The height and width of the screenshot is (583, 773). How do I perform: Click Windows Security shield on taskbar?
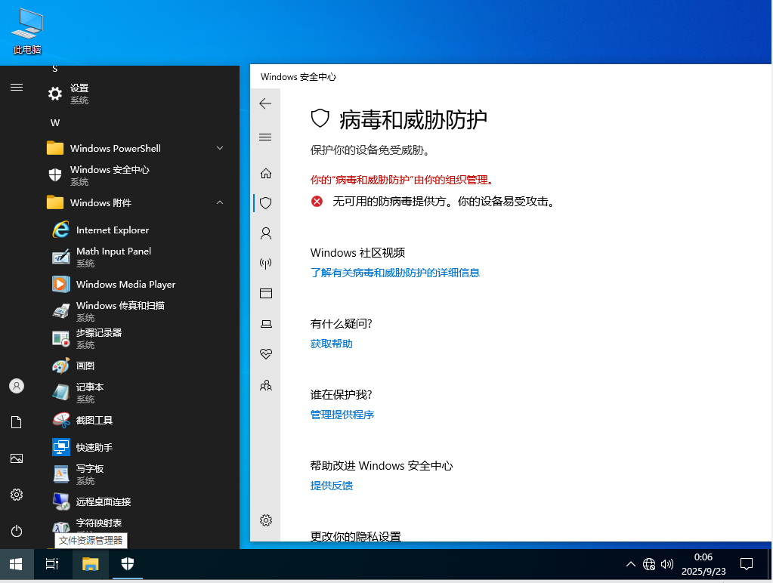pos(128,564)
